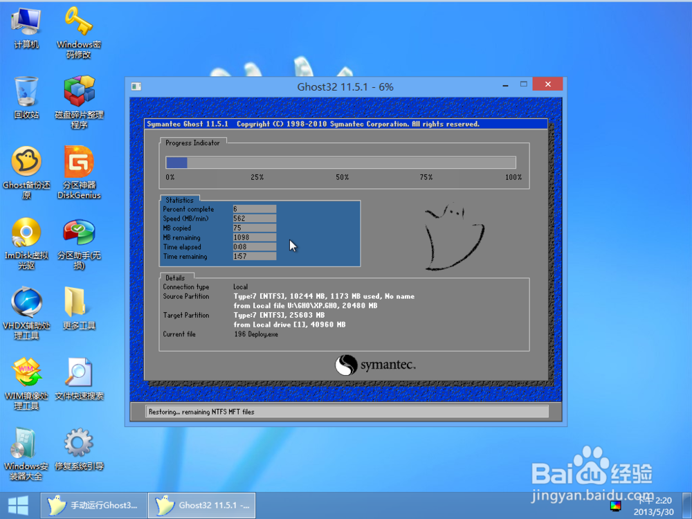This screenshot has height=519, width=692.
Task: Click Current file 196 Deploy.exe text
Action: pyautogui.click(x=256, y=334)
